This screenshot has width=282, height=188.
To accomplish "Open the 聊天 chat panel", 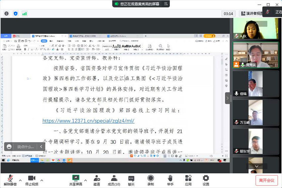I will [131, 180].
